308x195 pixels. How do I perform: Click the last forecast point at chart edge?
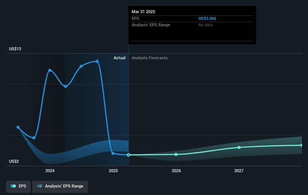pyautogui.click(x=301, y=145)
